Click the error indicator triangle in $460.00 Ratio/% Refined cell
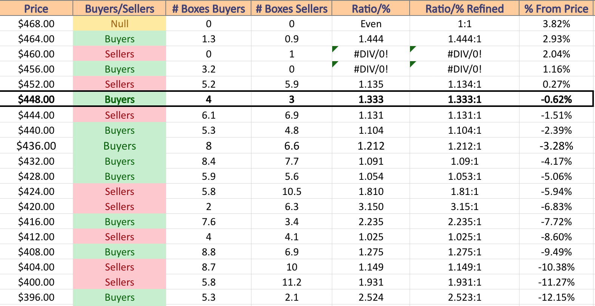This screenshot has width=595, height=306. [412, 49]
